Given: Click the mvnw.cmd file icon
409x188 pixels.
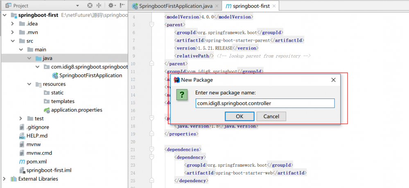Looking at the screenshot, I should pyautogui.click(x=22, y=153).
